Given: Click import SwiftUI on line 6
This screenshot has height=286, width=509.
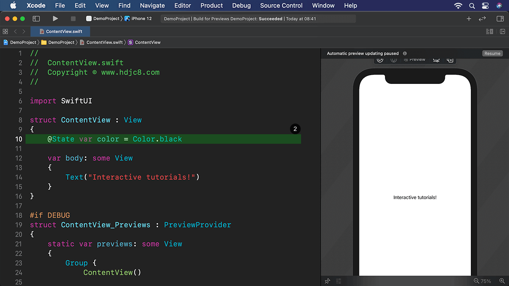Looking at the screenshot, I should [61, 101].
